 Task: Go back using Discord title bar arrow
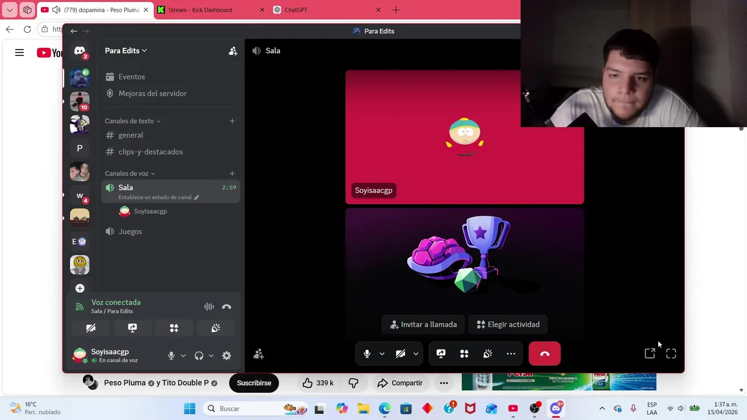click(74, 31)
